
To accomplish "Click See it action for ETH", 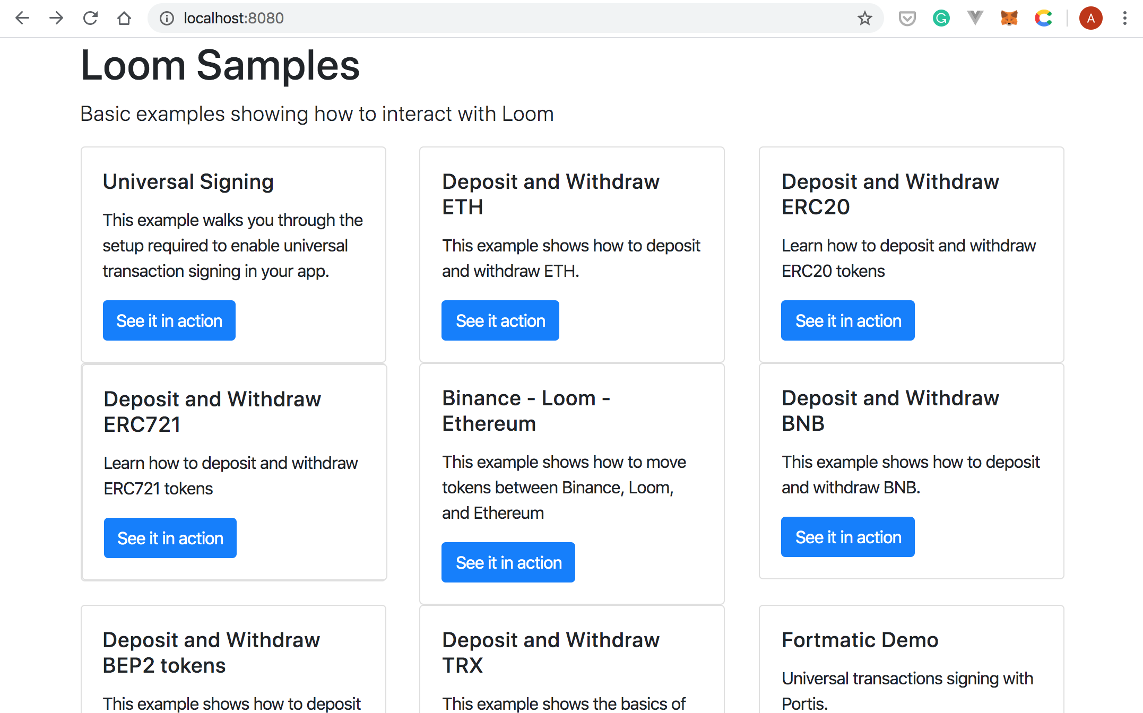I will pos(500,320).
